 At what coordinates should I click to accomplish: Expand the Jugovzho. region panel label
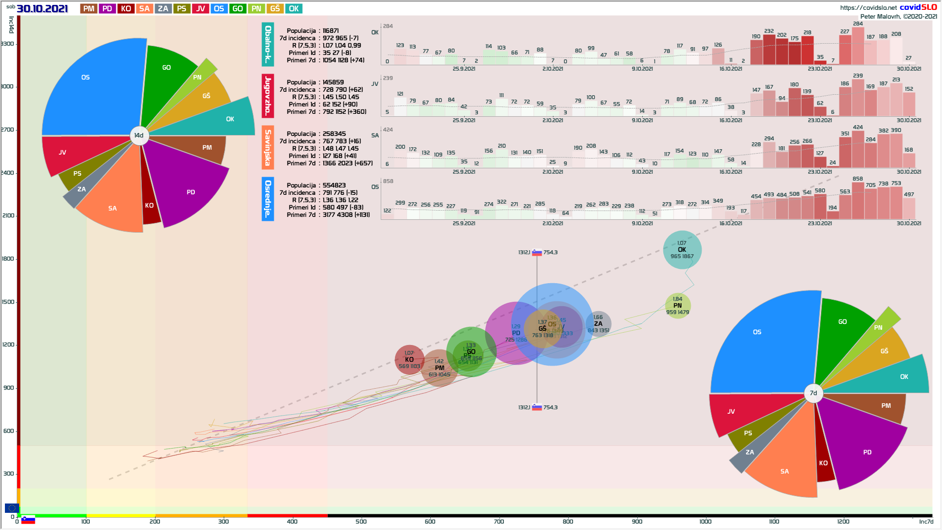click(x=268, y=96)
